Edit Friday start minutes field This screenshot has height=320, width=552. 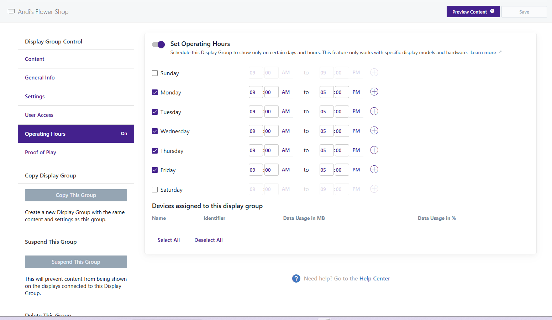[x=271, y=170]
